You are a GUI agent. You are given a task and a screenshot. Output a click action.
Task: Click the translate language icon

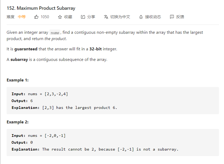click(106, 17)
